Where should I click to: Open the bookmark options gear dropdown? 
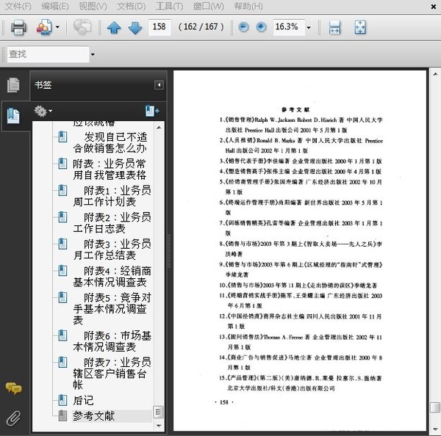(x=43, y=111)
